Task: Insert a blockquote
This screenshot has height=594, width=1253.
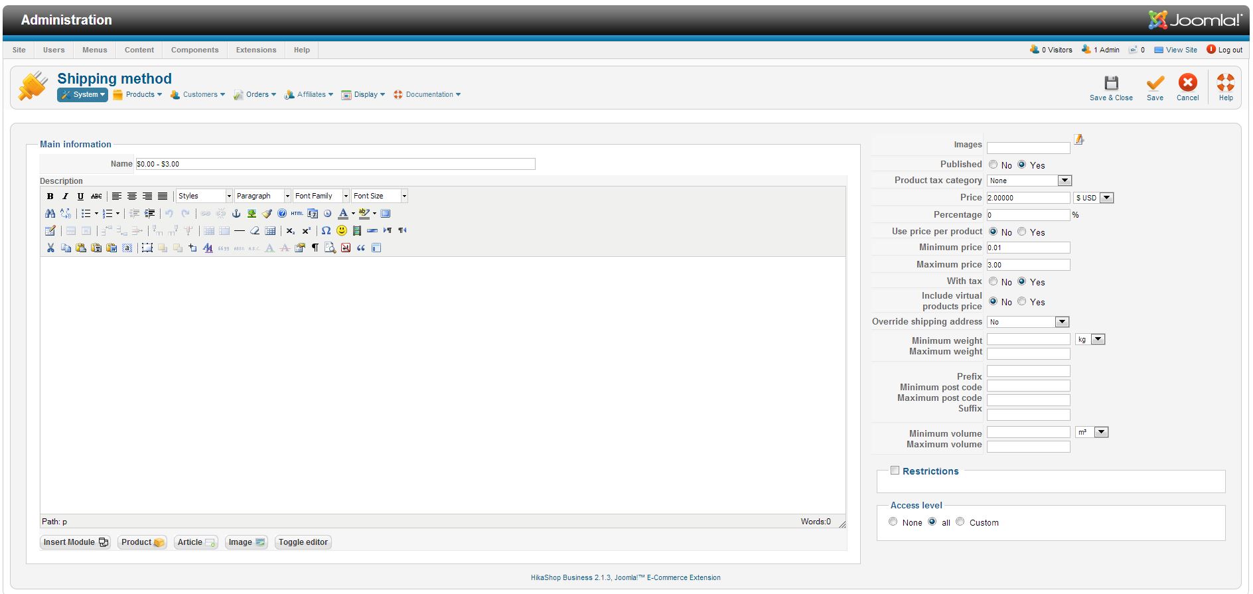Action: pyautogui.click(x=361, y=248)
